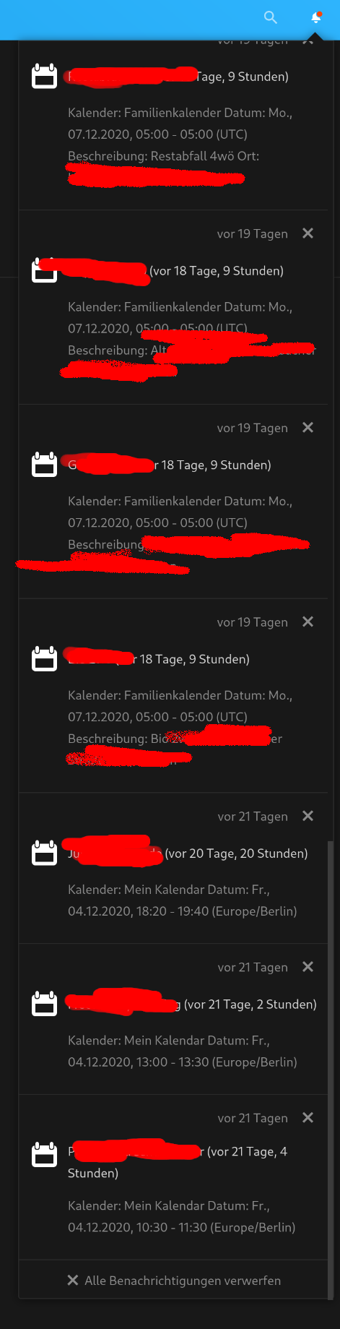Open the 10:30 - 11:30 Europe/Berlin event details
Viewport: 340px width, 1329px height.
[182, 1216]
